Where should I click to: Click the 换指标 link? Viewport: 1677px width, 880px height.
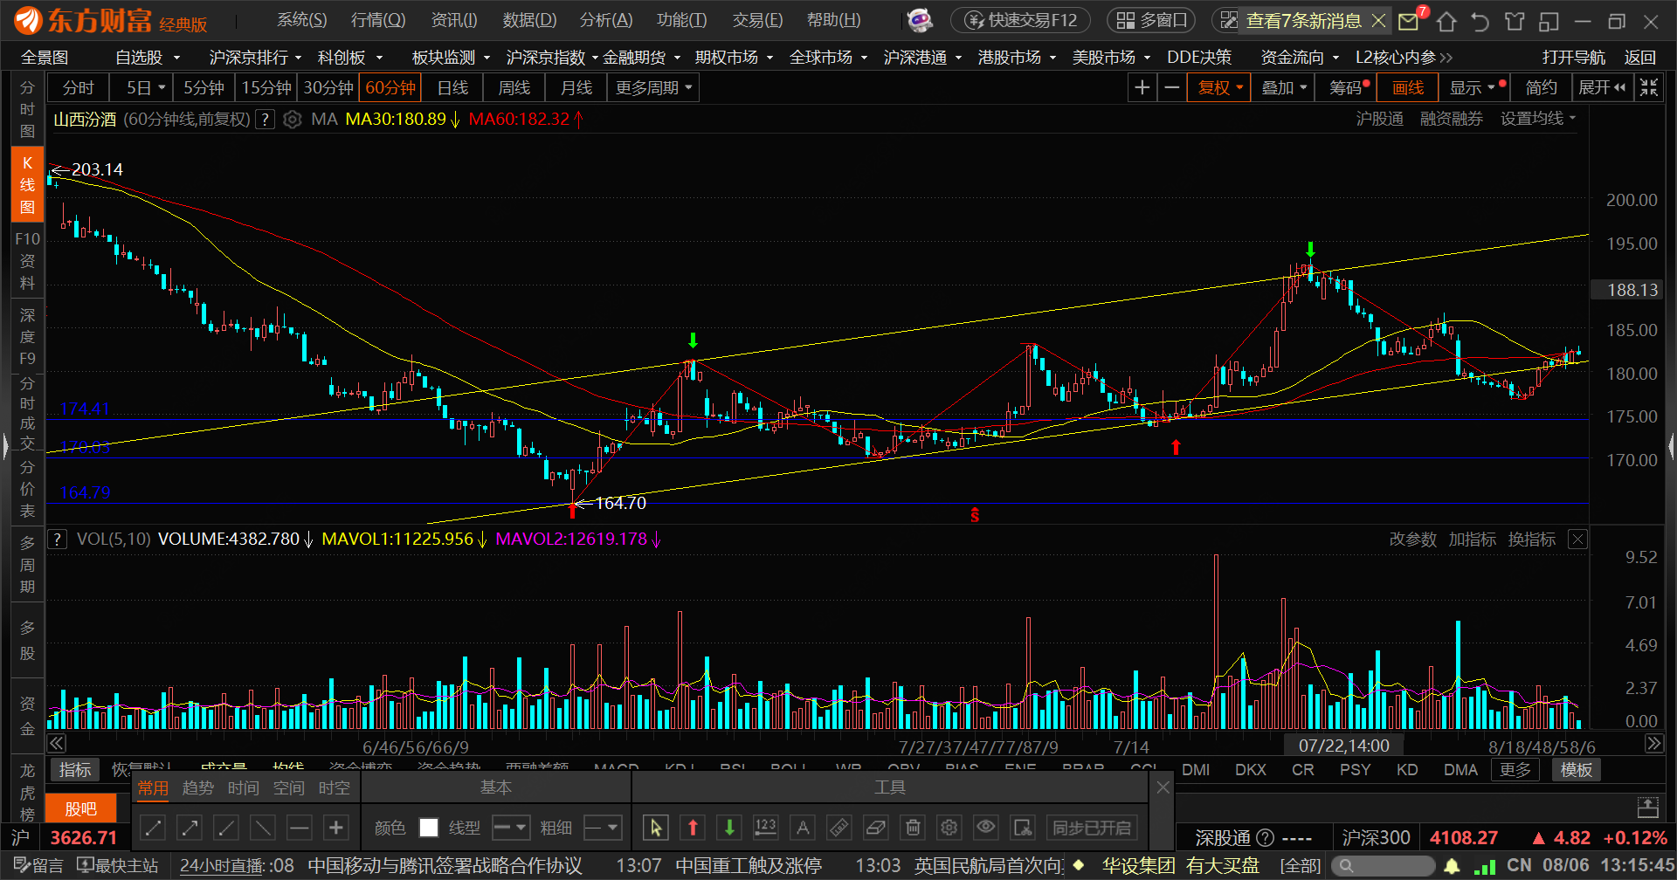(x=1532, y=540)
